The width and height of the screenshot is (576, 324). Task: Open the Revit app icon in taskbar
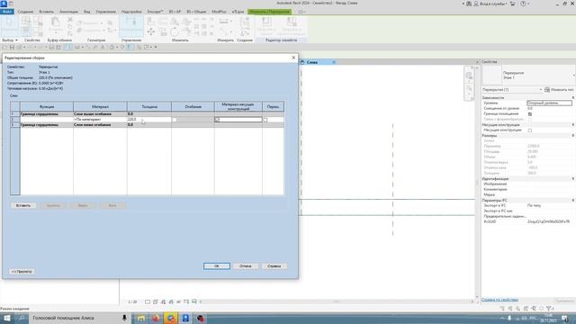coord(185,318)
